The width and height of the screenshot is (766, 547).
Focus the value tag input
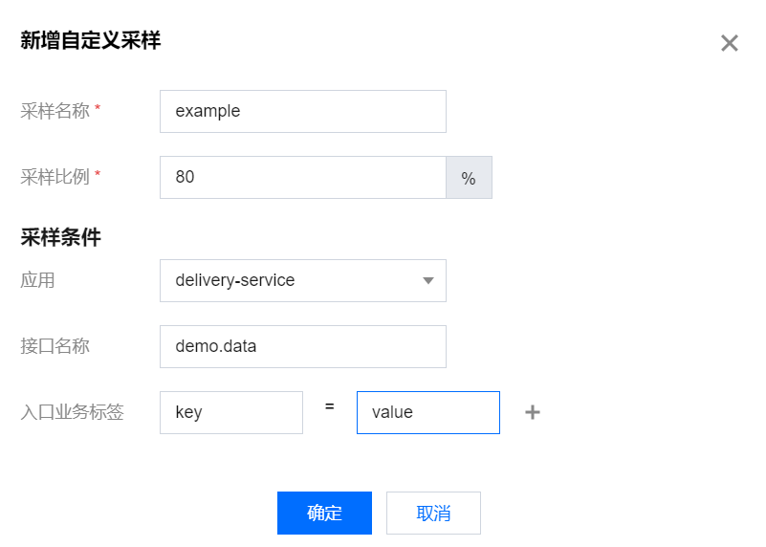pyautogui.click(x=427, y=412)
